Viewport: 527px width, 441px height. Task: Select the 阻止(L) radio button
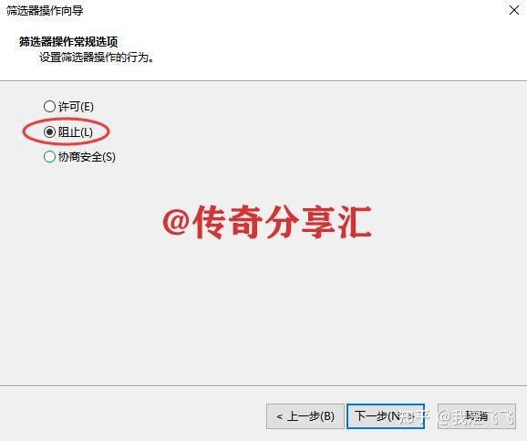(x=49, y=131)
